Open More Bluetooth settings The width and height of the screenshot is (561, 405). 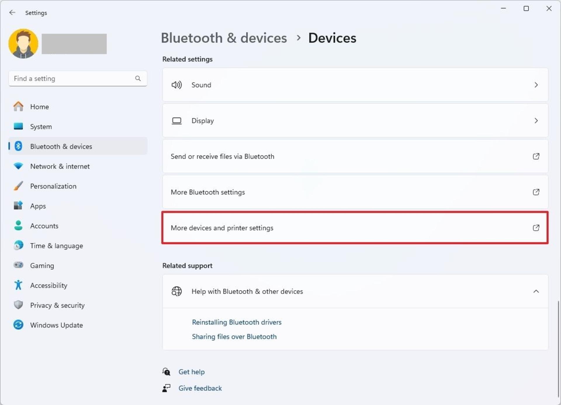click(x=355, y=192)
